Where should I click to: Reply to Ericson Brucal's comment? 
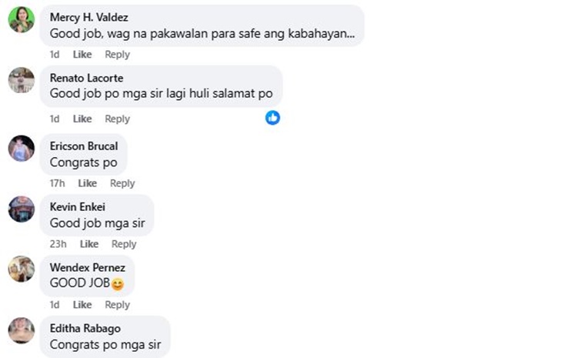pos(122,183)
